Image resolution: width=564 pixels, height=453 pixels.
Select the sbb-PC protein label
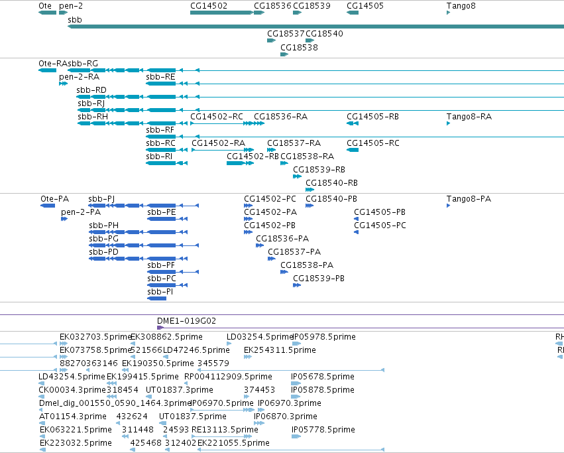(x=162, y=279)
